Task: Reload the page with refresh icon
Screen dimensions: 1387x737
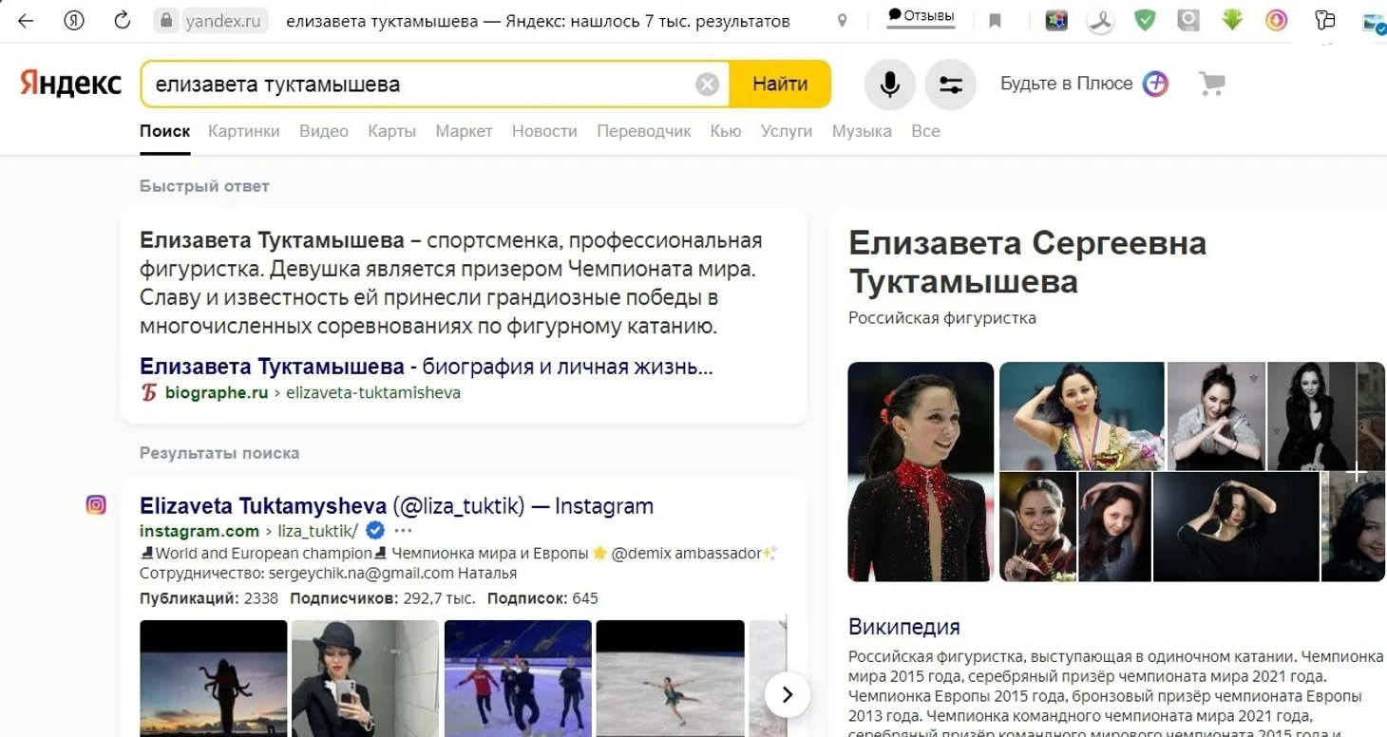Action: (x=122, y=21)
